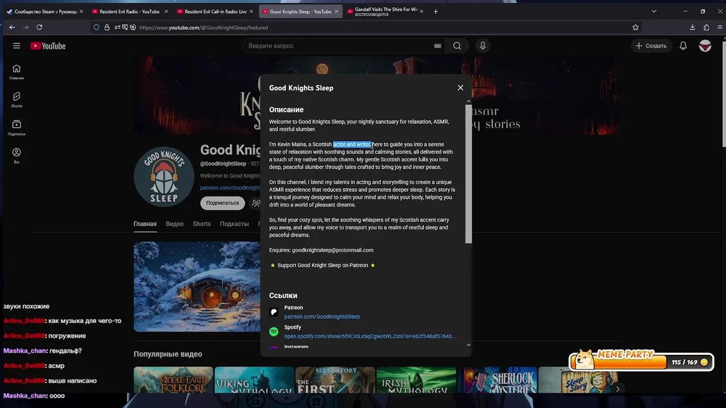Bookmark this page with star icon
This screenshot has width=726, height=408.
coord(636,27)
